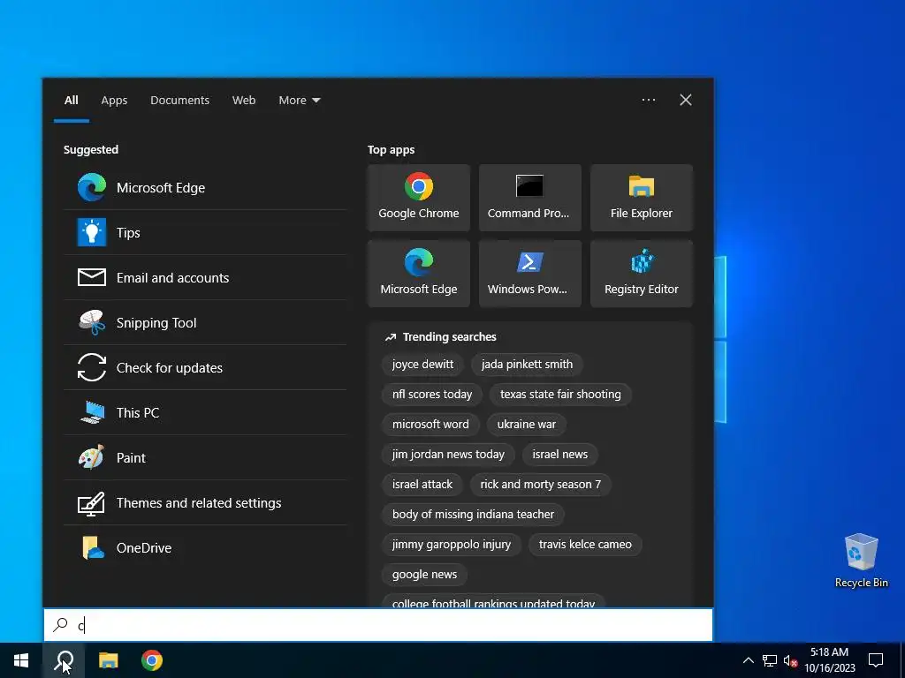This screenshot has height=678, width=905.
Task: Open OneDrive from suggestions
Action: pos(205,547)
